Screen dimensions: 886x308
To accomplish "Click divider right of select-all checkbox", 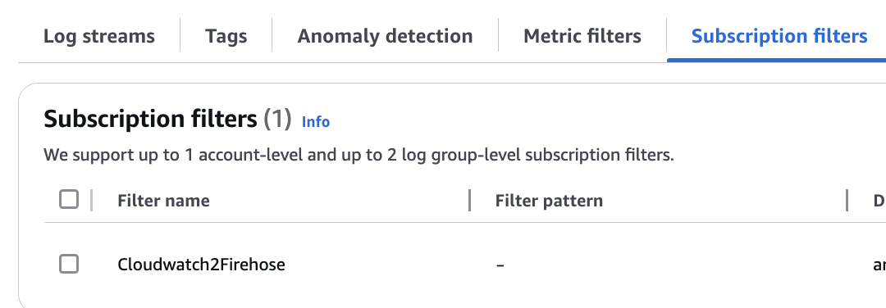I will tap(92, 200).
